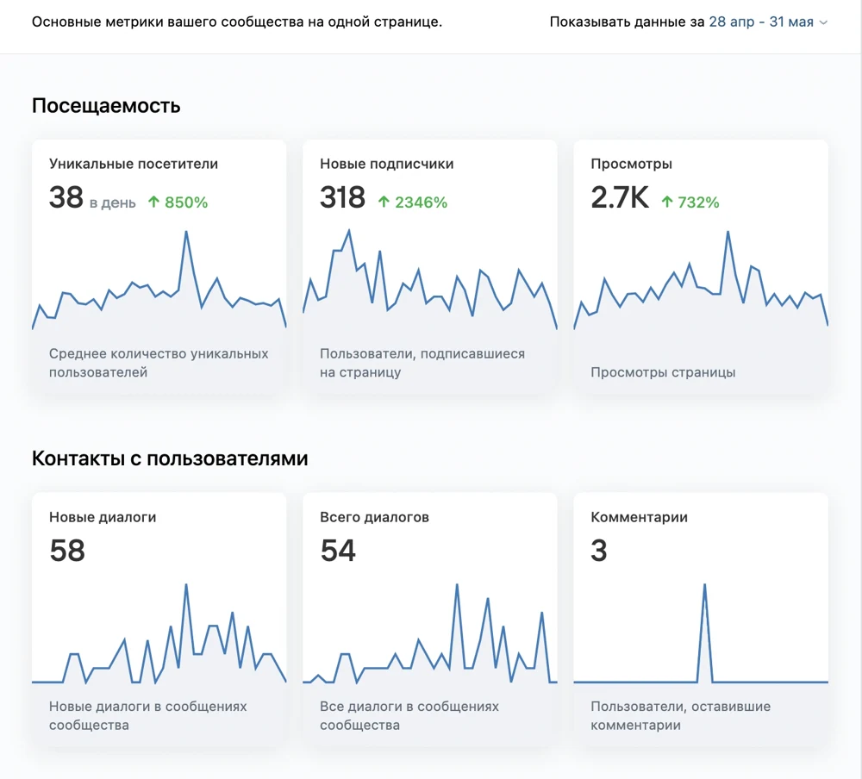Click the chevron next to the date range
Image resolution: width=862 pixels, height=779 pixels.
[823, 22]
